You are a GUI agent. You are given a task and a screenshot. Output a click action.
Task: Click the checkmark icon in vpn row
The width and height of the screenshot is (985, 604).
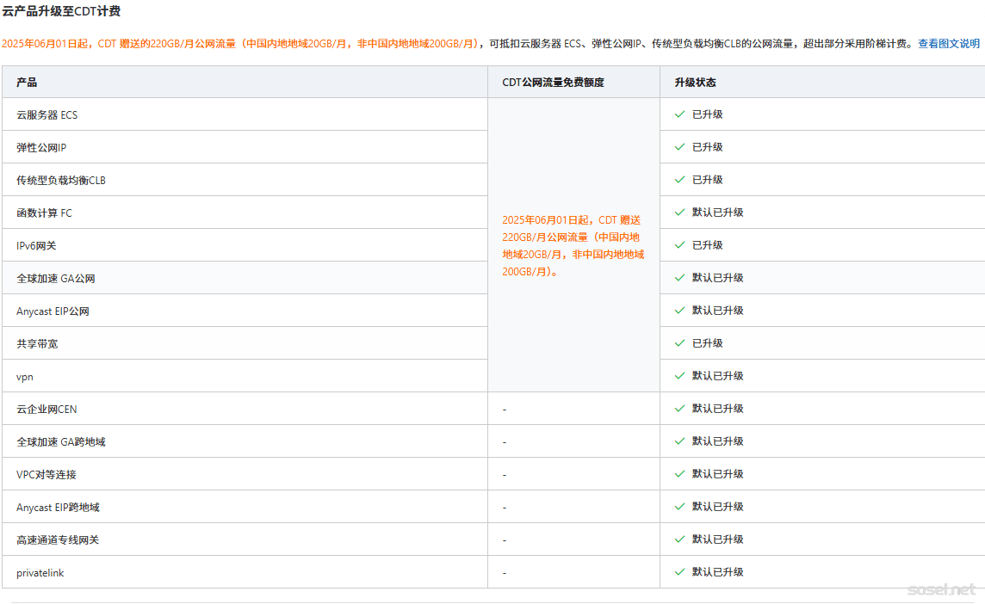[x=679, y=376]
